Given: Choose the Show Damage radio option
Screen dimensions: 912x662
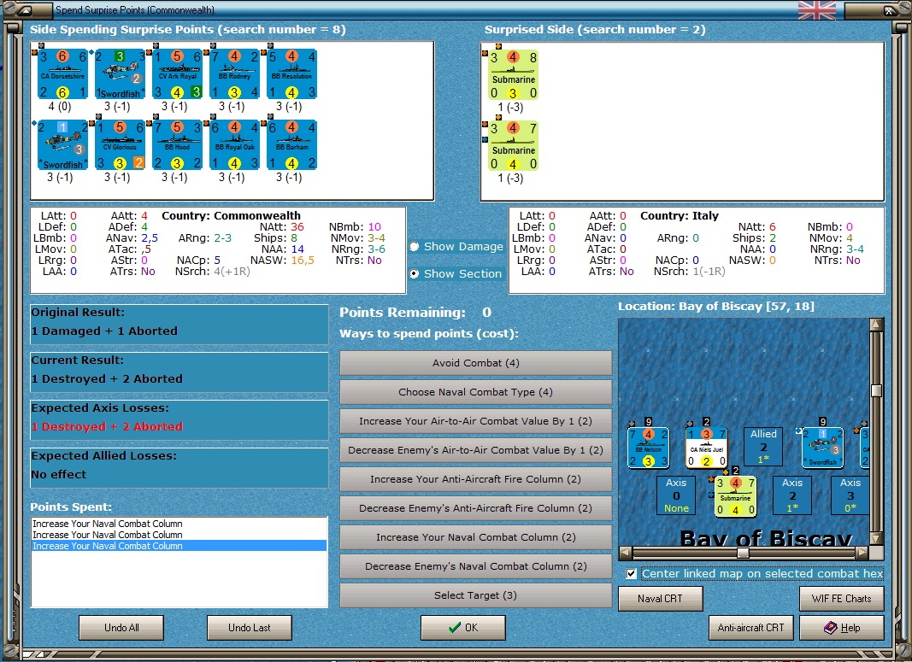Looking at the screenshot, I should (456, 246).
